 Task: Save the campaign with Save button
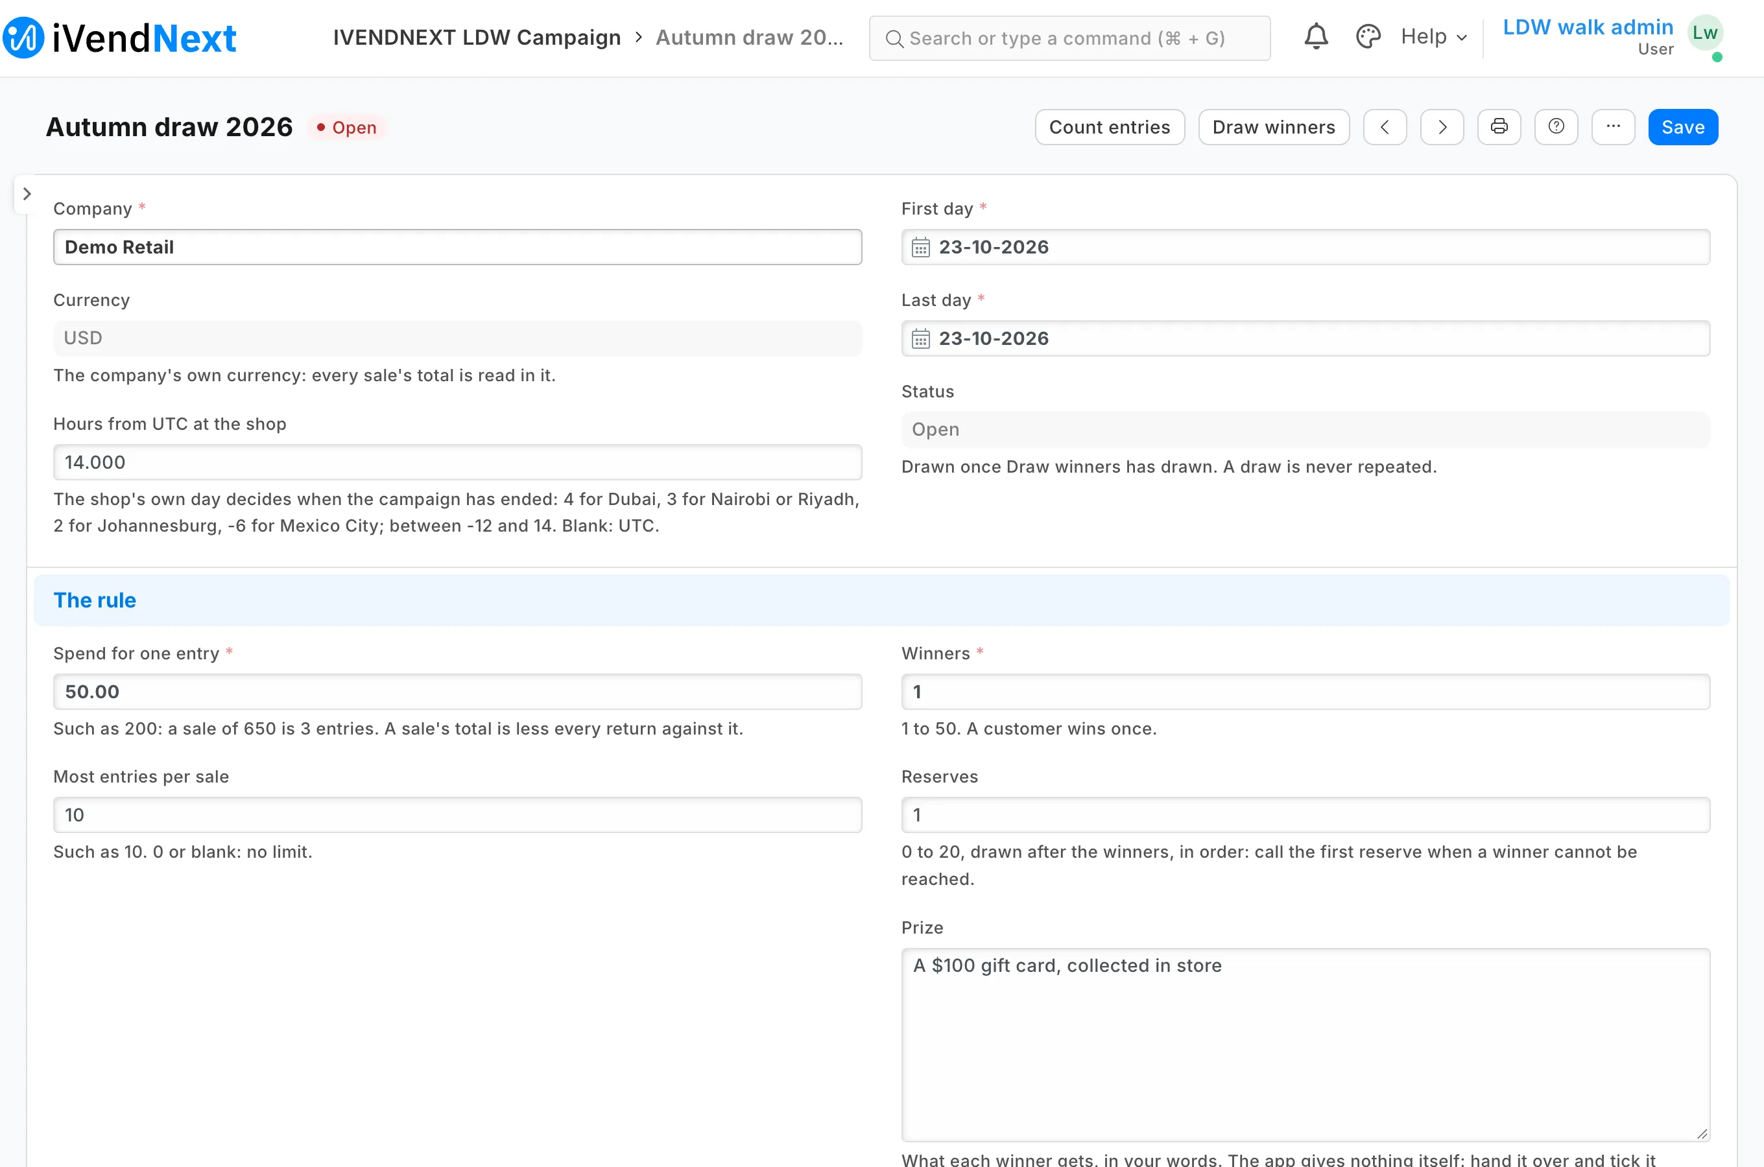coord(1682,127)
